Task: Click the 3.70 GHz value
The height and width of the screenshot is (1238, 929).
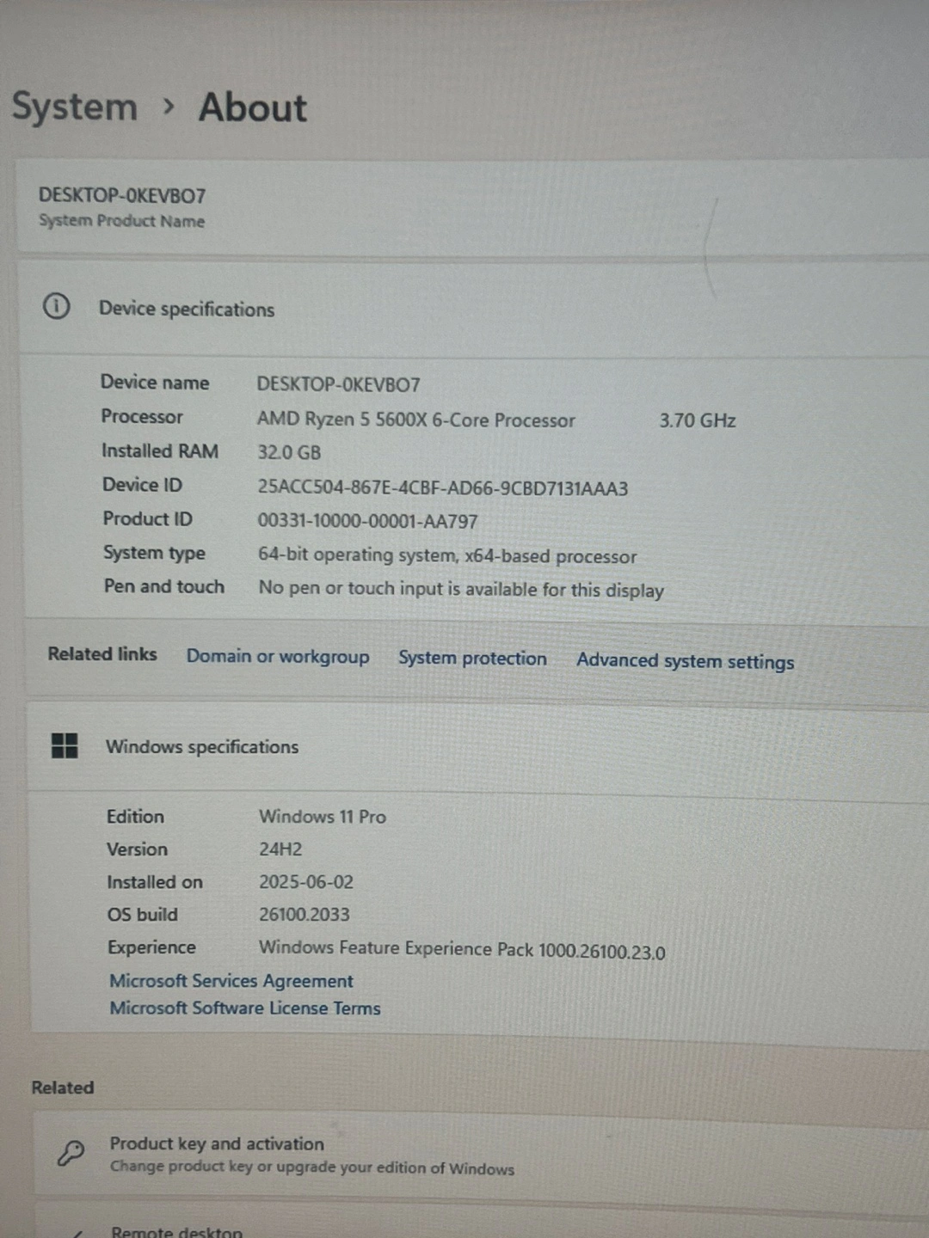Action: [x=698, y=420]
